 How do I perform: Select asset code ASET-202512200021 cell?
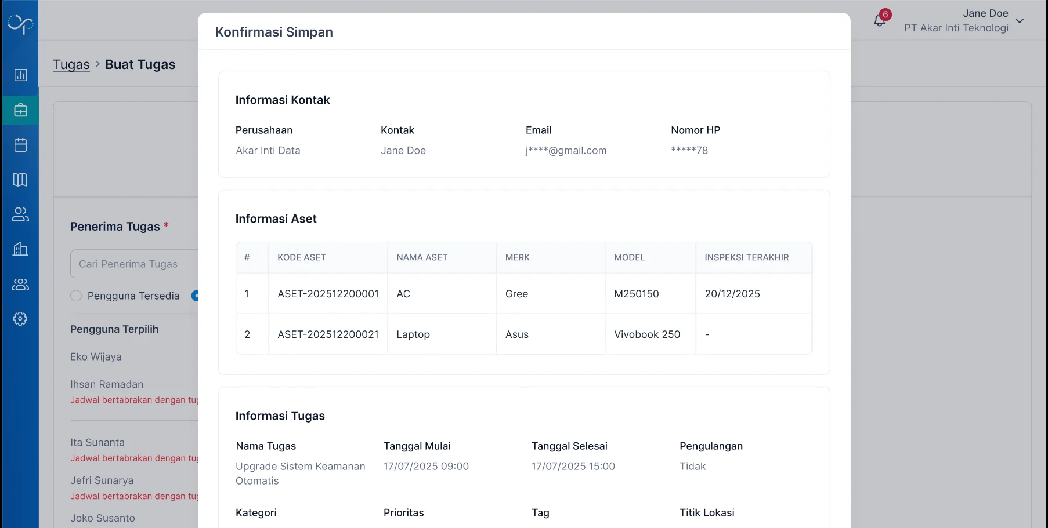pyautogui.click(x=328, y=334)
